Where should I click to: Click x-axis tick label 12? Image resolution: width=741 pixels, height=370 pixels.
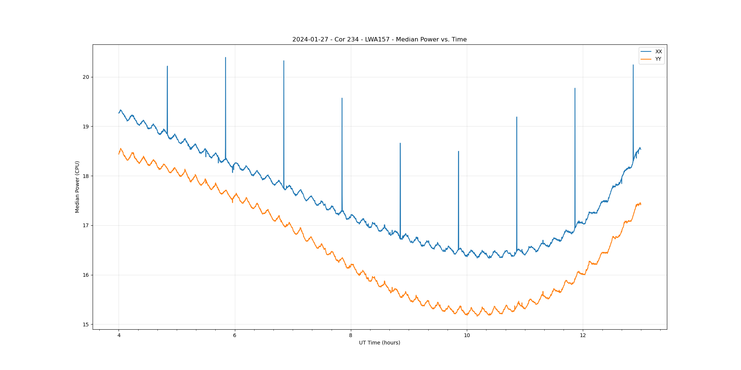(583, 336)
